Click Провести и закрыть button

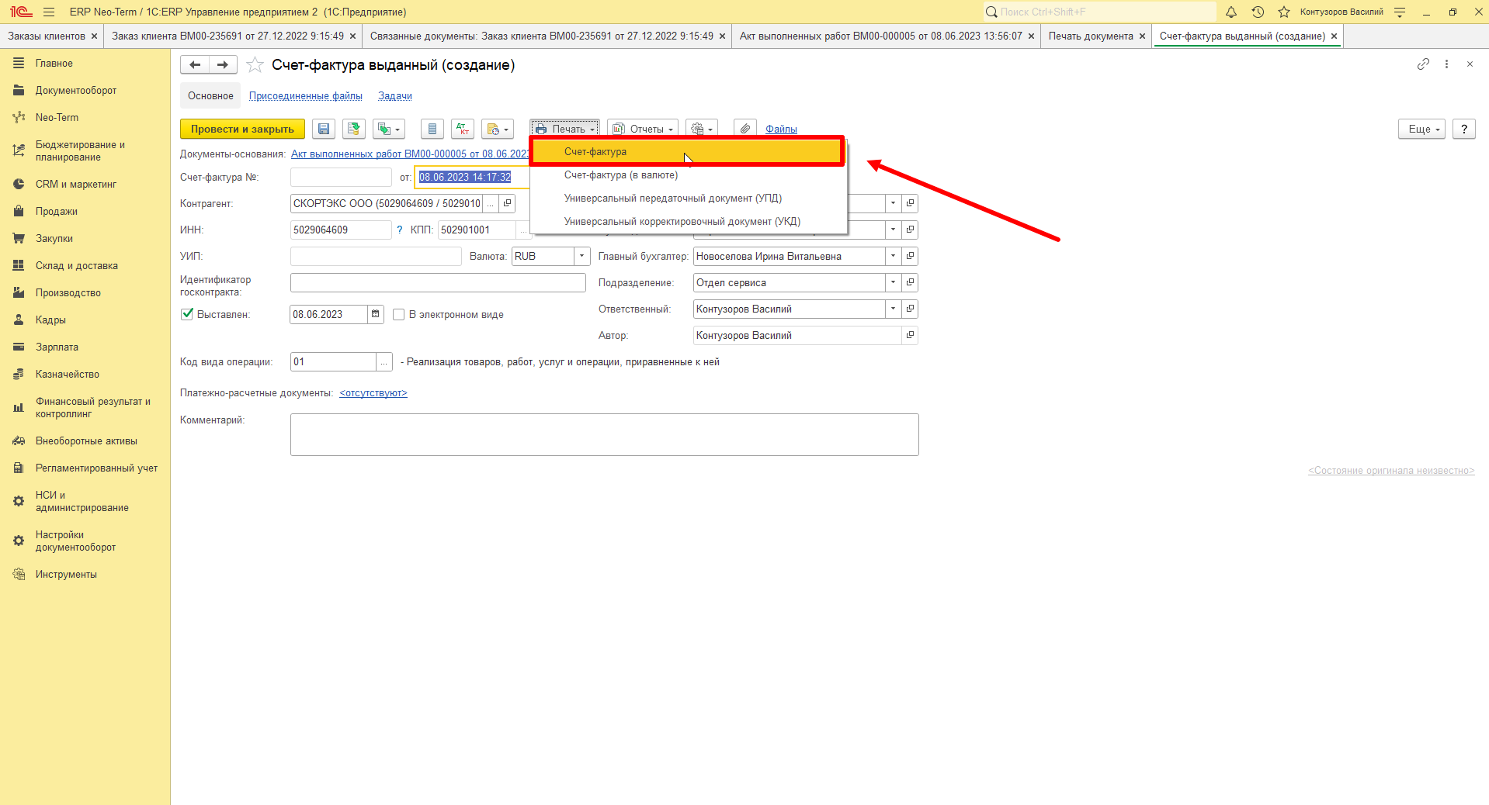coord(242,129)
